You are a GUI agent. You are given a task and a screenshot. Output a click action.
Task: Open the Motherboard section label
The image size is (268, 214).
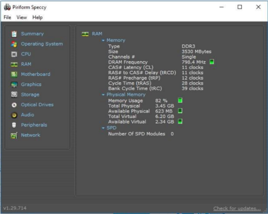(36, 74)
